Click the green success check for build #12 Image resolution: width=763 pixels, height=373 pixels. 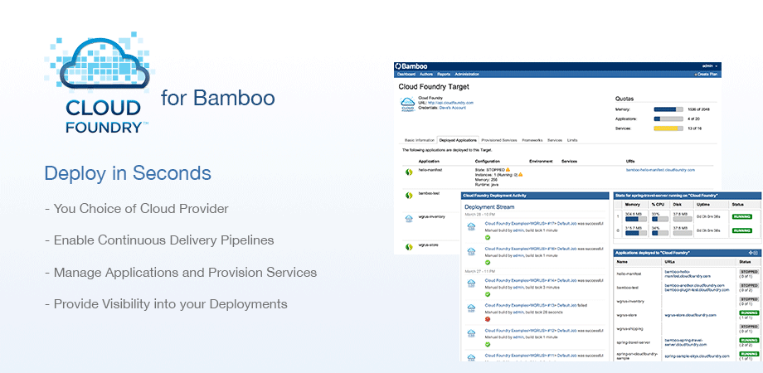(488, 344)
